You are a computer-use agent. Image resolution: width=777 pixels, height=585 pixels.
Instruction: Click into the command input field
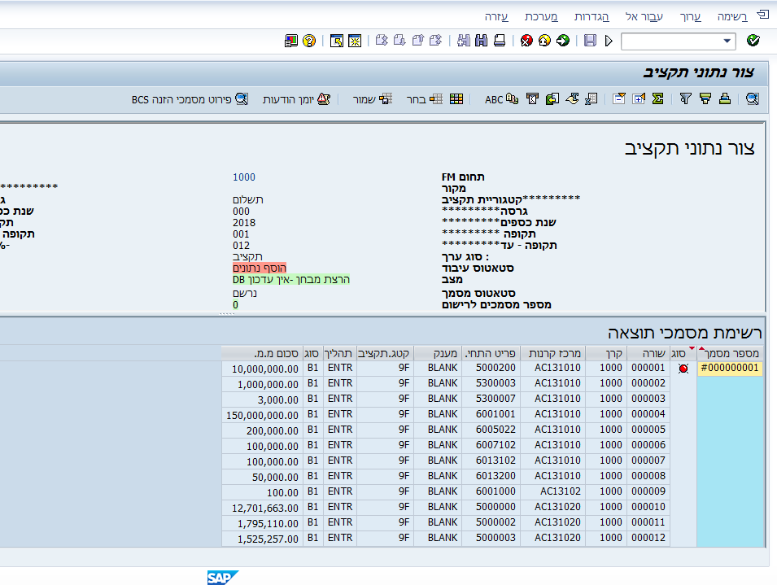671,41
